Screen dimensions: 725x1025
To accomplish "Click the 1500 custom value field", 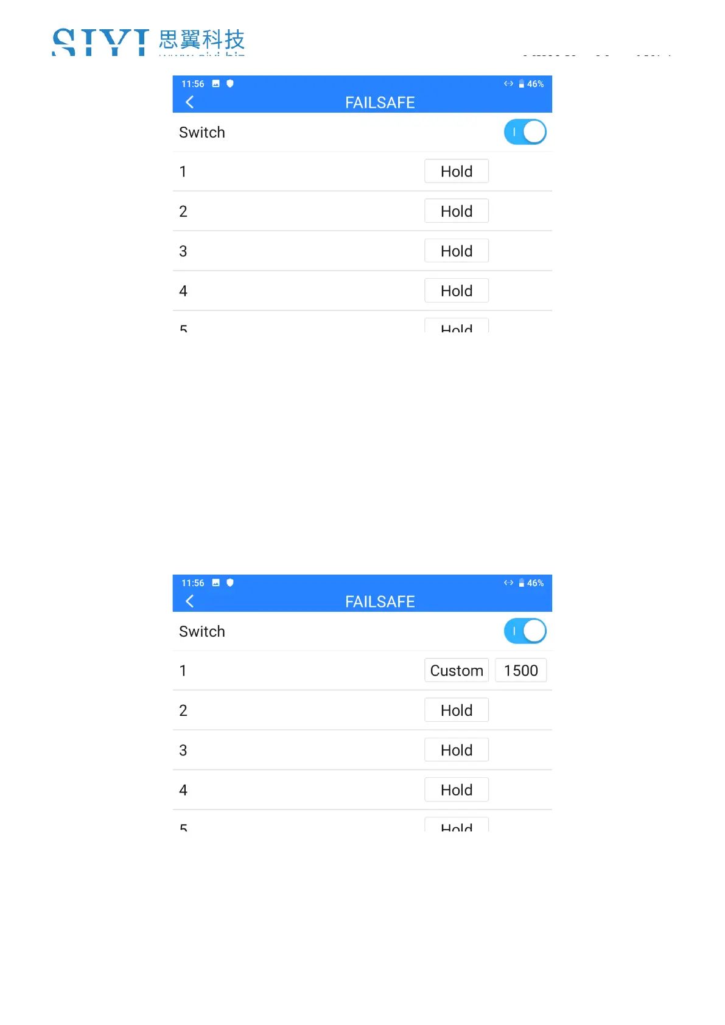I will (520, 671).
